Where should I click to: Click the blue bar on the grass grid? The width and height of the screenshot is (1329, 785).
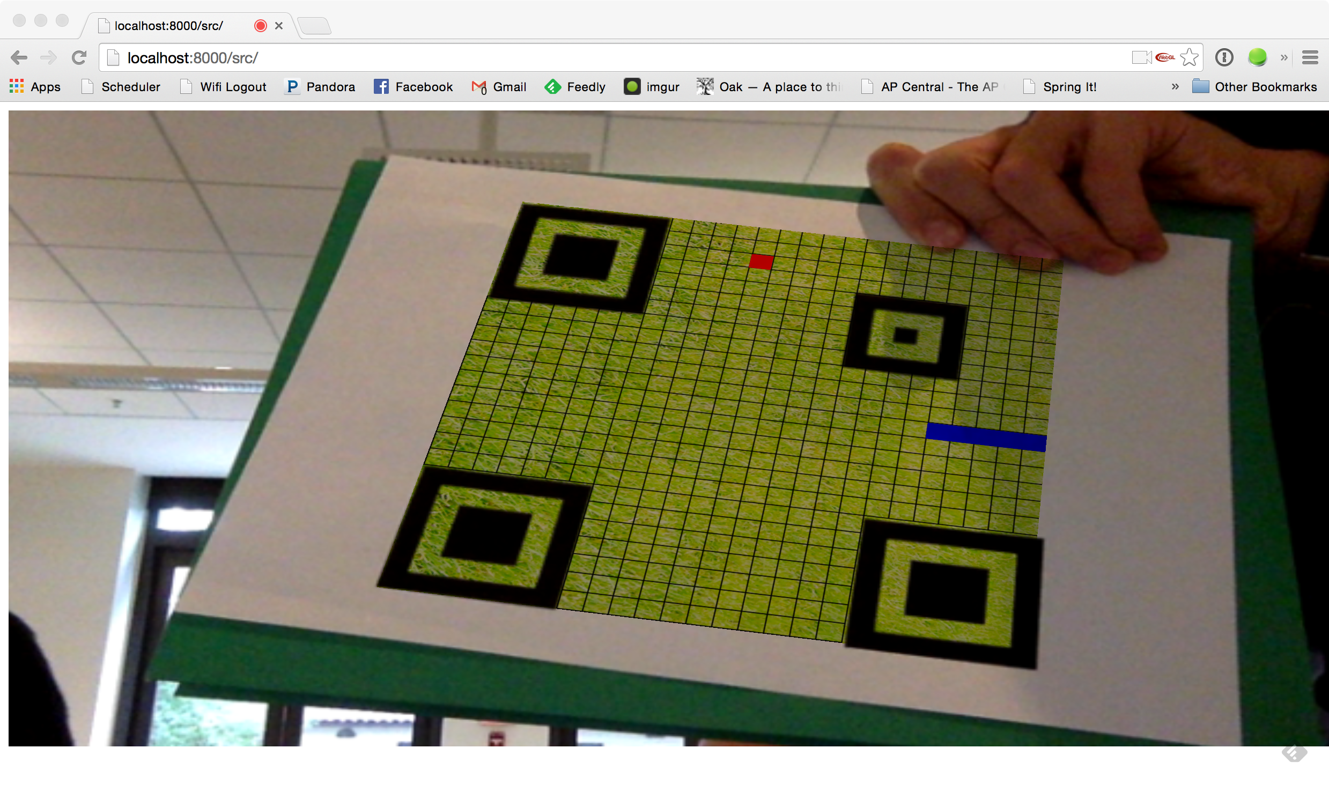986,437
